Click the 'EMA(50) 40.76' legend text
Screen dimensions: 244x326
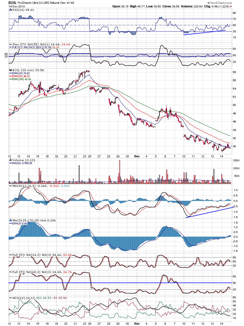21,76
